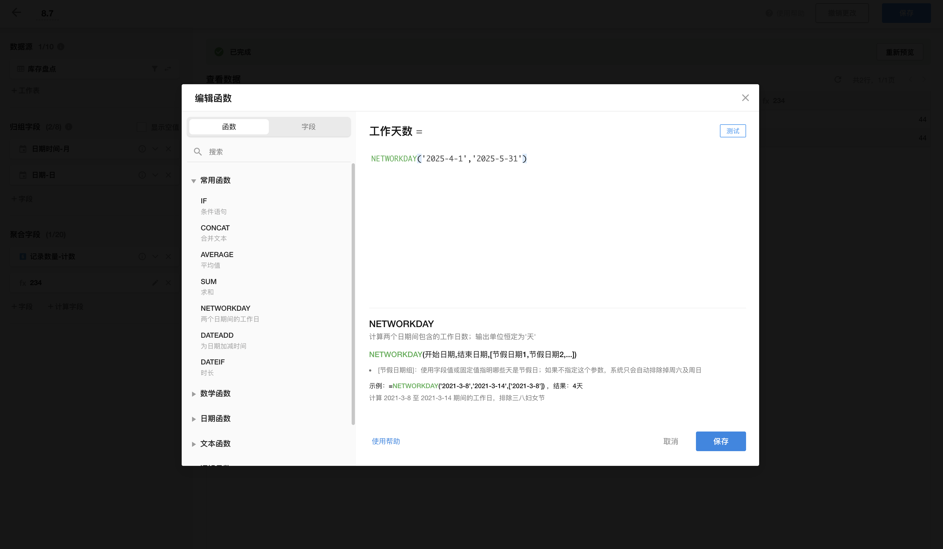Click the search magnifier icon

(197, 152)
